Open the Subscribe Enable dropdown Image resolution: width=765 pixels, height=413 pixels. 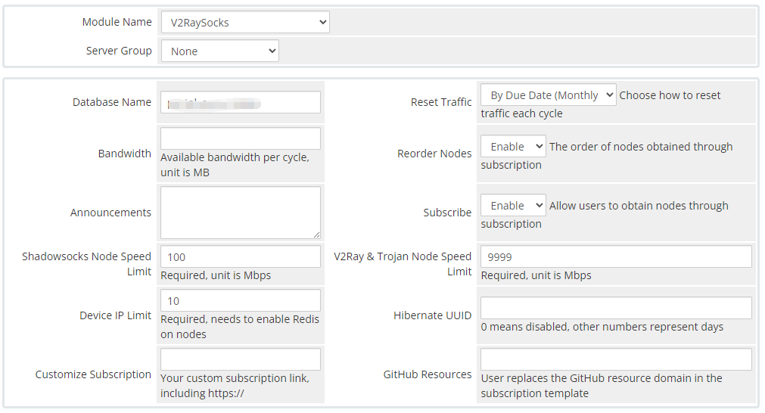pos(513,206)
